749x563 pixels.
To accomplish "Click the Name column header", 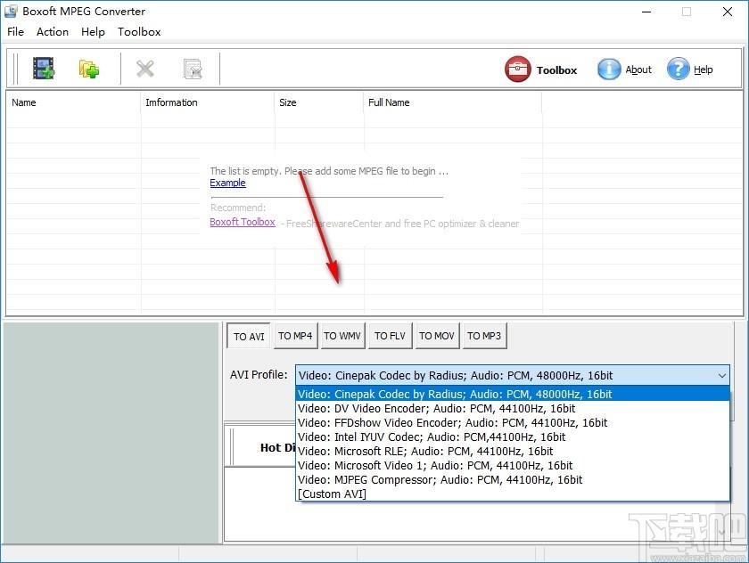I will 73,102.
